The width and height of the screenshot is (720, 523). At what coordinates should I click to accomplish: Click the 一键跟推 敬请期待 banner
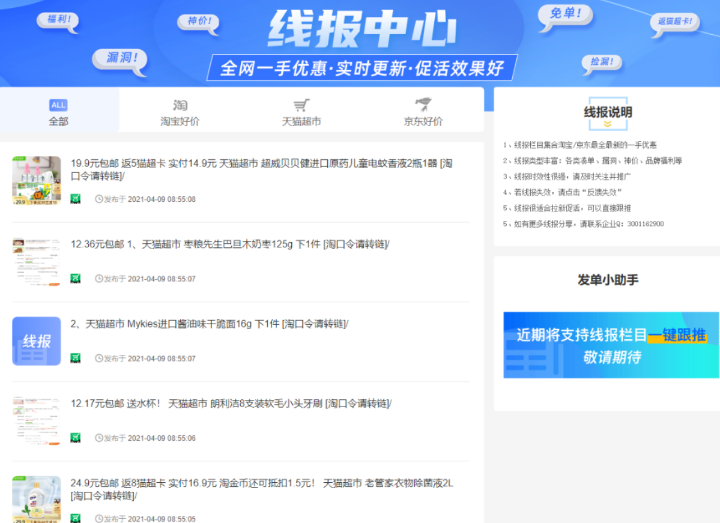(x=611, y=345)
